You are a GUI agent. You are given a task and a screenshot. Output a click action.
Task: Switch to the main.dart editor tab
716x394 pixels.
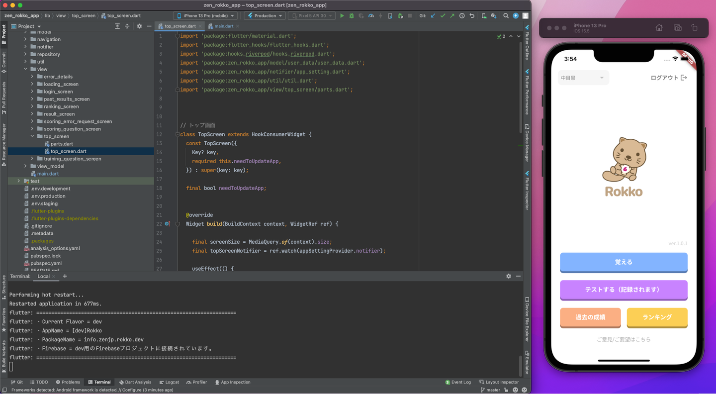[223, 26]
